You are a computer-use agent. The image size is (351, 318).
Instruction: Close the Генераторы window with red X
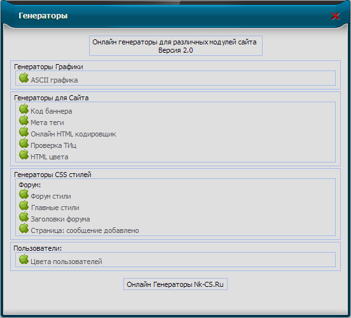[335, 16]
